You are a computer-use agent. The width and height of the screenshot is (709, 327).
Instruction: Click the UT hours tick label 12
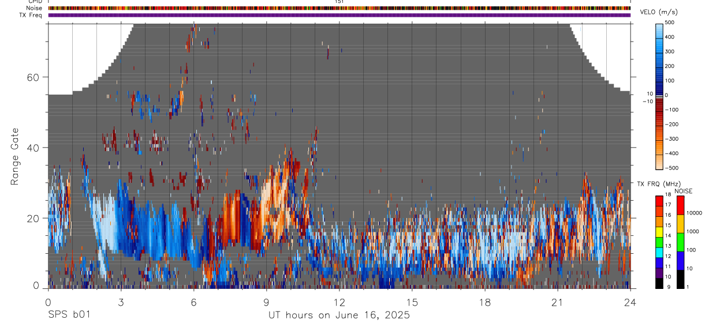(x=339, y=302)
